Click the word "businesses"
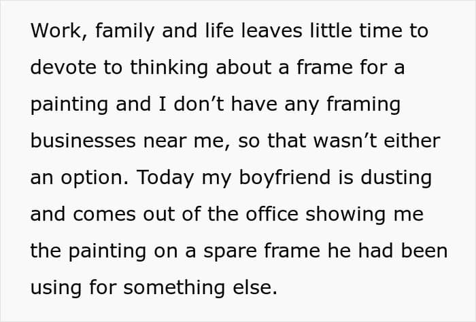Image resolution: width=476 pixels, height=322 pixels. [x=83, y=141]
